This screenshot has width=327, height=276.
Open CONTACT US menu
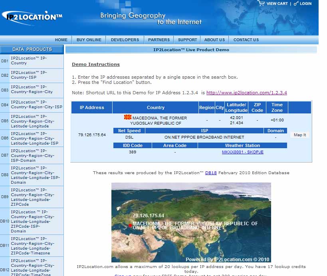246,40
